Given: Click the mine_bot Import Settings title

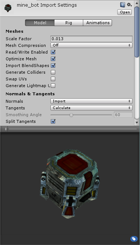Looking at the screenshot, I should [47, 5].
